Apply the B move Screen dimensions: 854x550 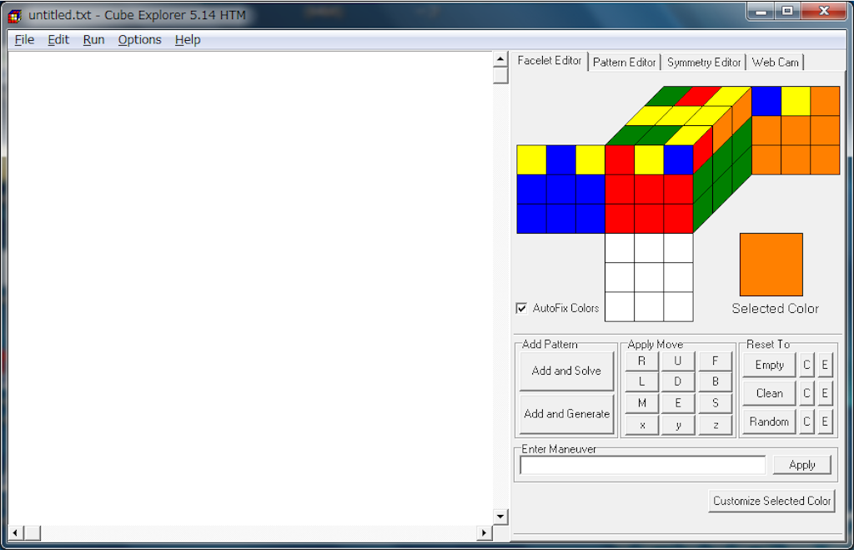point(715,381)
